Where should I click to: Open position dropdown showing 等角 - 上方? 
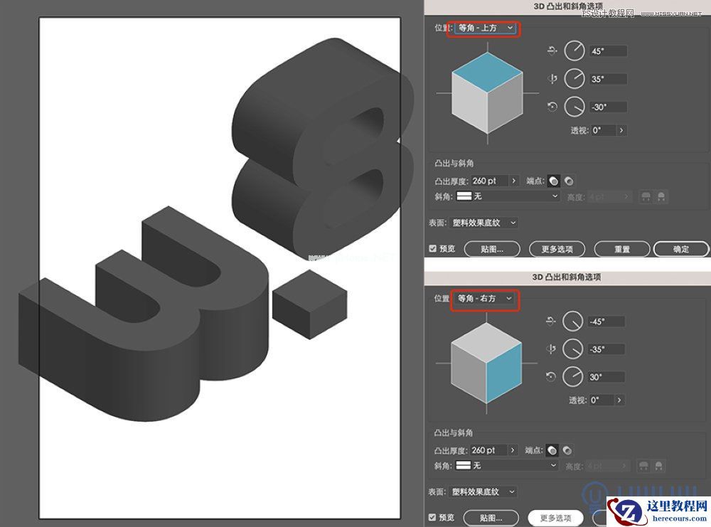tap(485, 28)
